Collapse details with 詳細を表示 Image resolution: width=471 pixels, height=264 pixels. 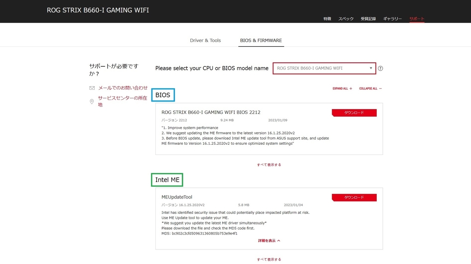[x=269, y=240]
